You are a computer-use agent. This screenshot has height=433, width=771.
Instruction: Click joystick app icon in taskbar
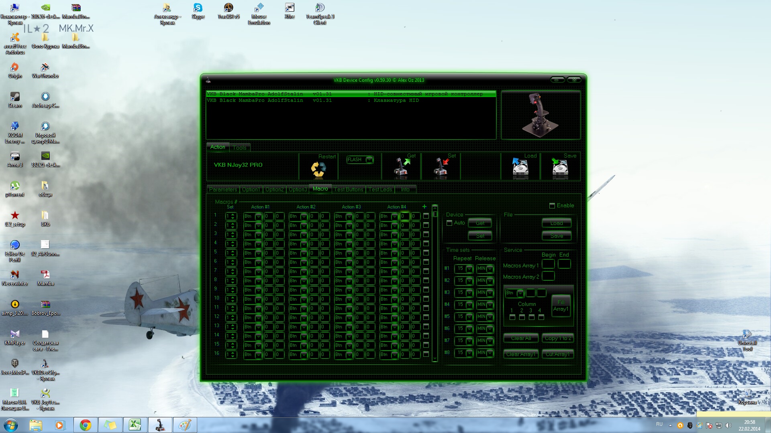click(160, 425)
